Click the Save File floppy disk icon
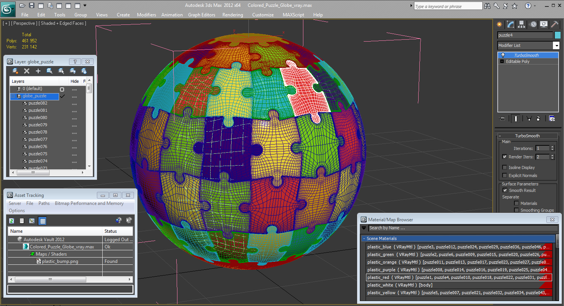This screenshot has width=564, height=306. [x=32, y=6]
